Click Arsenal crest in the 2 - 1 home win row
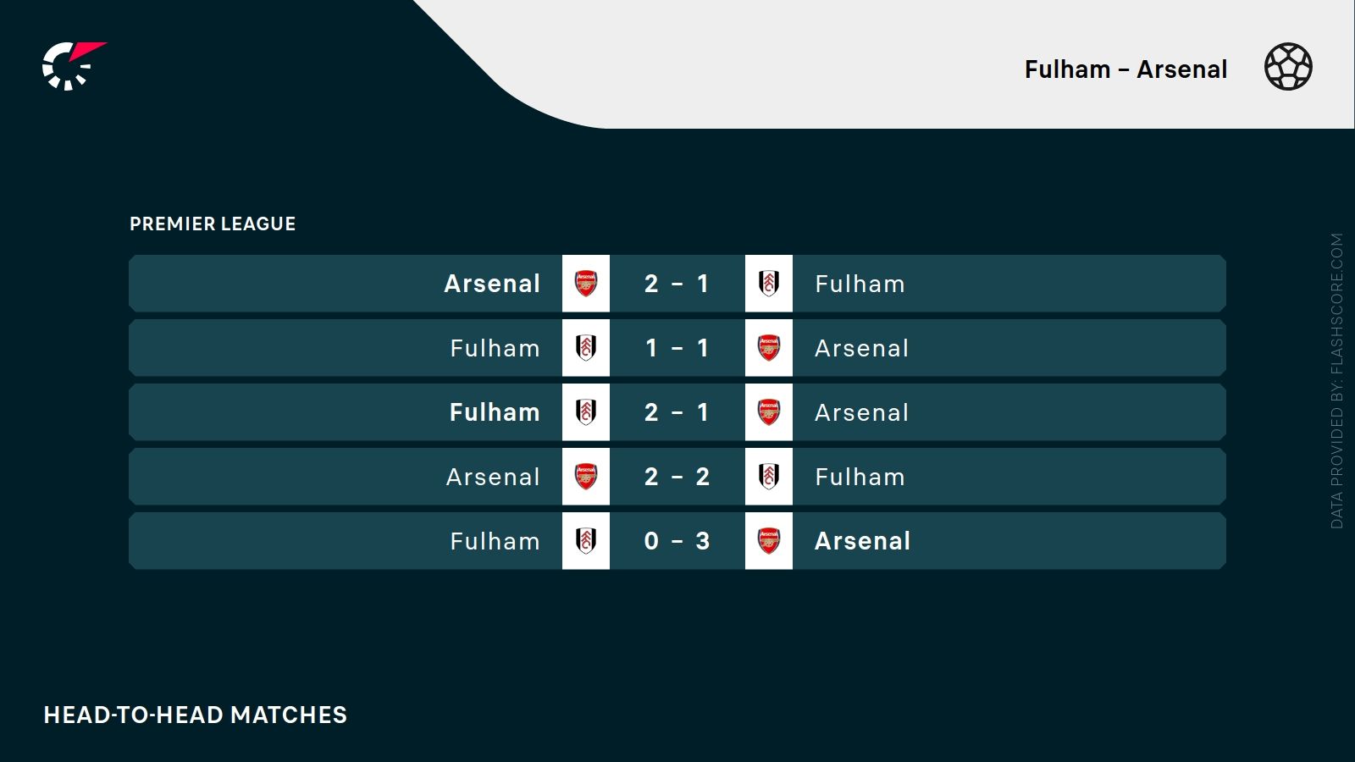 [x=586, y=284]
